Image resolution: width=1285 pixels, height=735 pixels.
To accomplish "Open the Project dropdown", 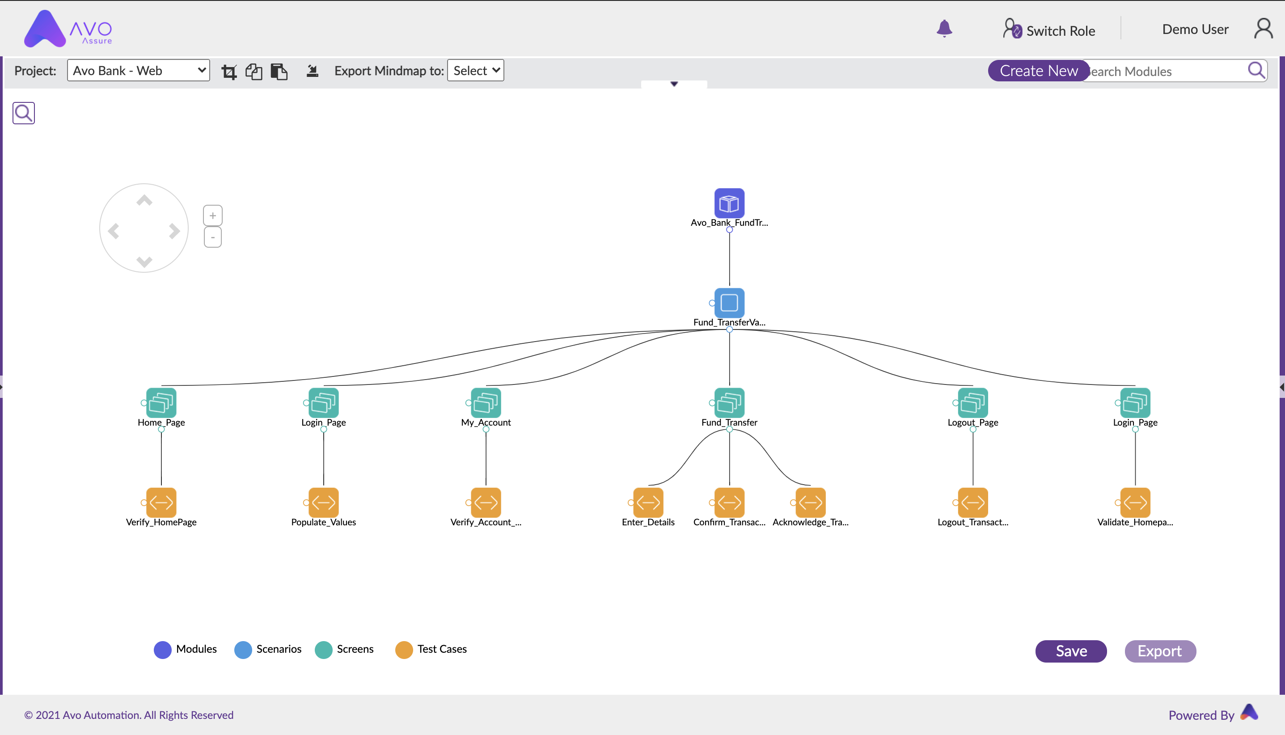I will click(x=138, y=71).
